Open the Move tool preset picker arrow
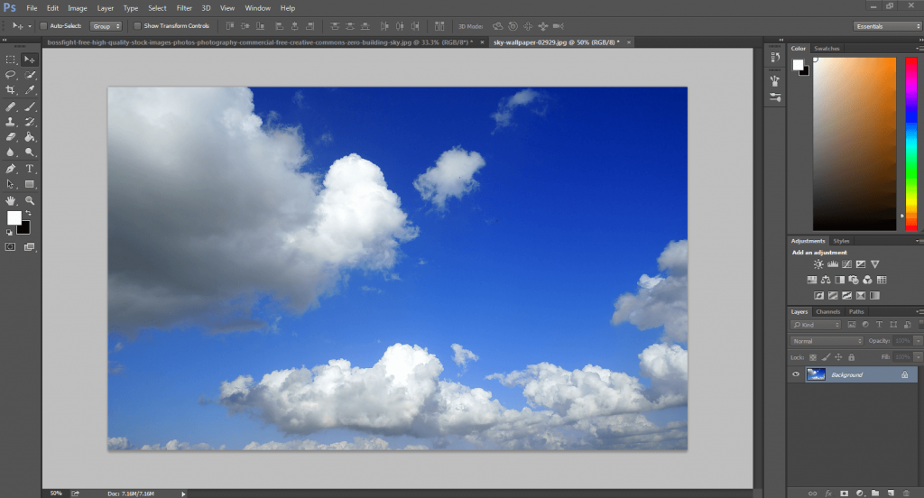 [30, 26]
